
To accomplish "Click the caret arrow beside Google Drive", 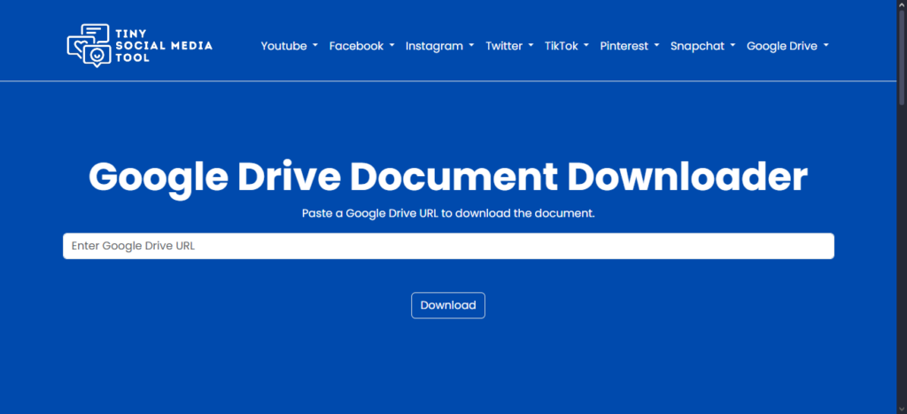I will click(x=826, y=46).
